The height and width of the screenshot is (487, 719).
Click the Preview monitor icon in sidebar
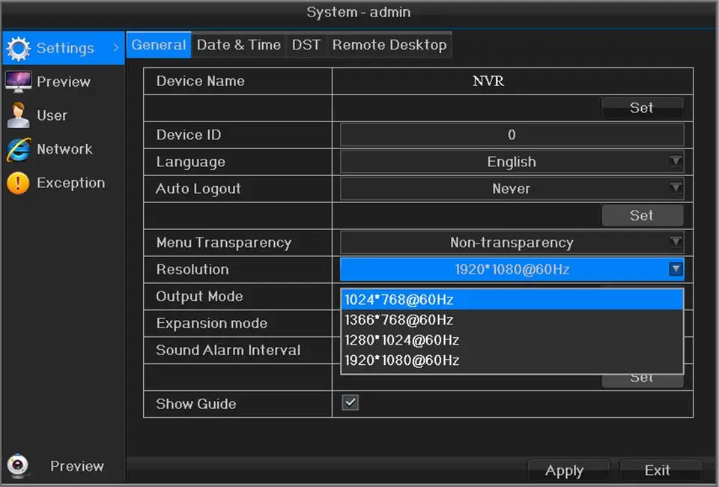pos(18,82)
